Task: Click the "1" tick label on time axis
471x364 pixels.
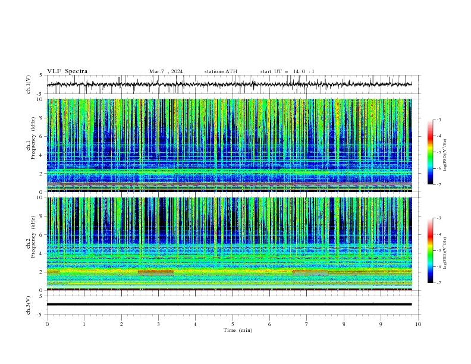Action: click(84, 324)
